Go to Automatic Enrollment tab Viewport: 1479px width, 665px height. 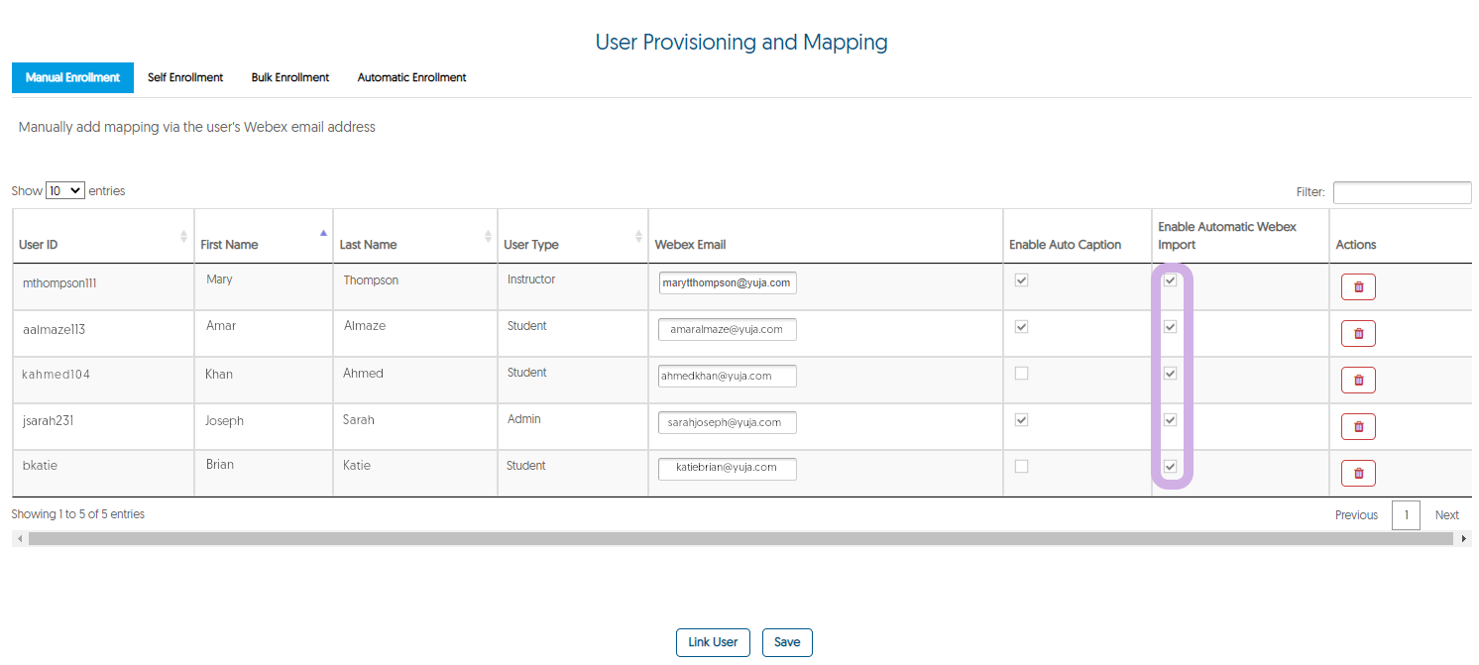(x=411, y=77)
